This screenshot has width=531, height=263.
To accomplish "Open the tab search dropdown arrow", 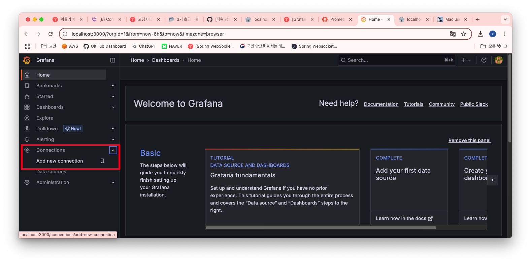I will click(505, 19).
